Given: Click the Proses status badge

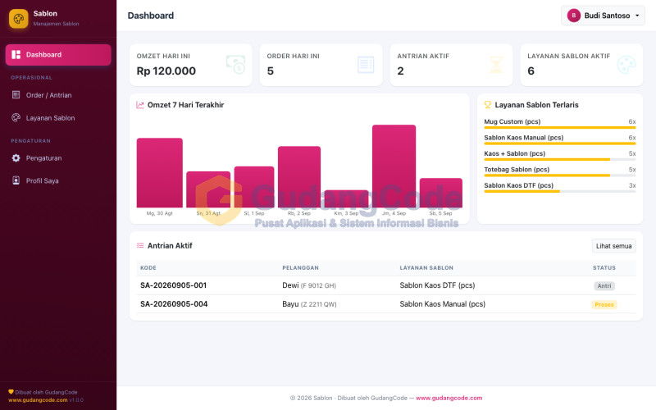Looking at the screenshot, I should point(604,304).
